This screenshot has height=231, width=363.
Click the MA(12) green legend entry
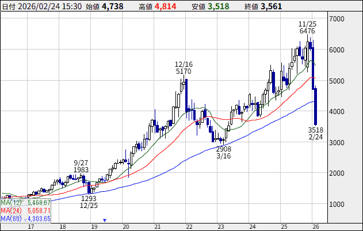coord(26,203)
